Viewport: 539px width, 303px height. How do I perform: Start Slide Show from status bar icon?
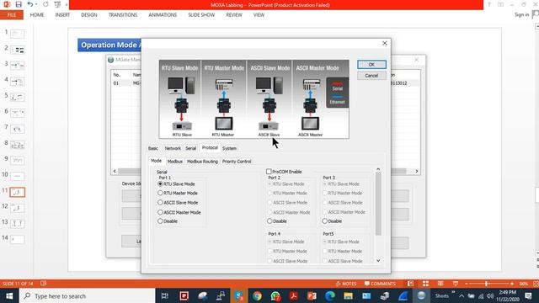[455, 284]
